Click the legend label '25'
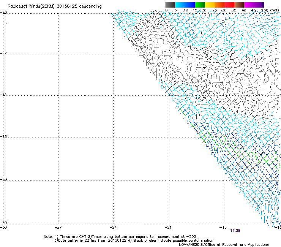Screen dimensions: 281x247 [x=215, y=10]
